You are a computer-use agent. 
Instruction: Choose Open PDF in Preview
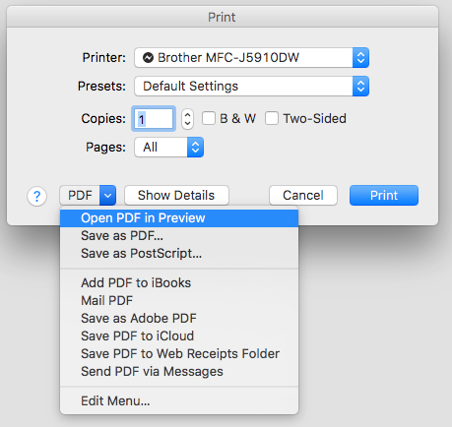click(x=179, y=218)
